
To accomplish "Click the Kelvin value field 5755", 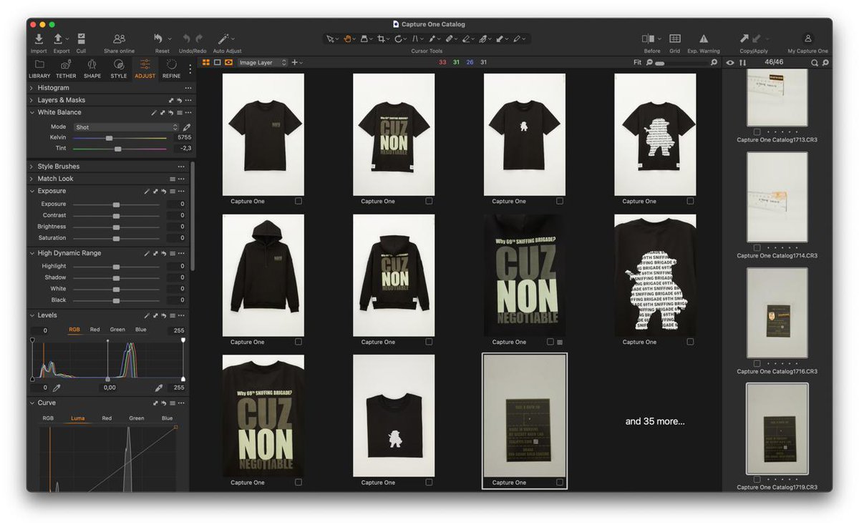I will pyautogui.click(x=184, y=137).
